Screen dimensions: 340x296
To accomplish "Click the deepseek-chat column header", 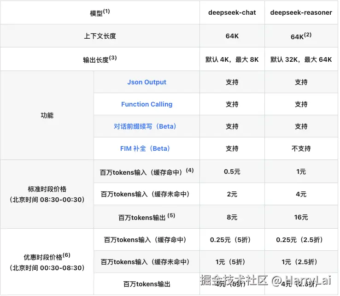I will 232,12.
